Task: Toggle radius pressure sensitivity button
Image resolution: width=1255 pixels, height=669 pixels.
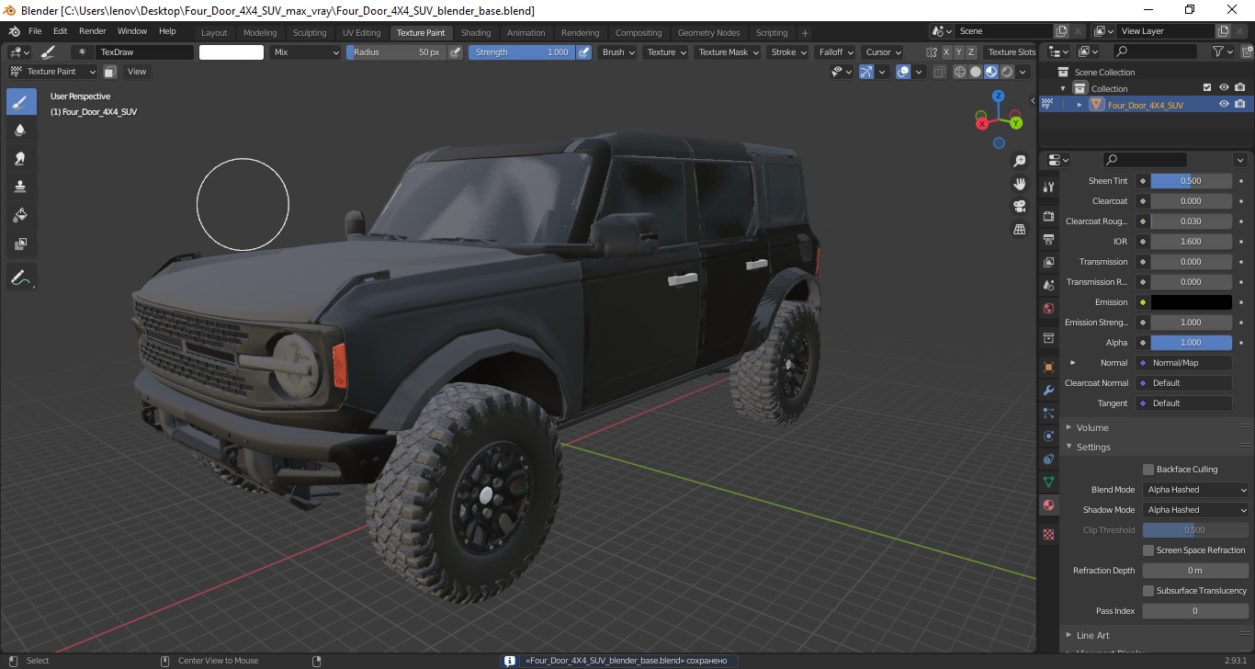Action: [454, 52]
